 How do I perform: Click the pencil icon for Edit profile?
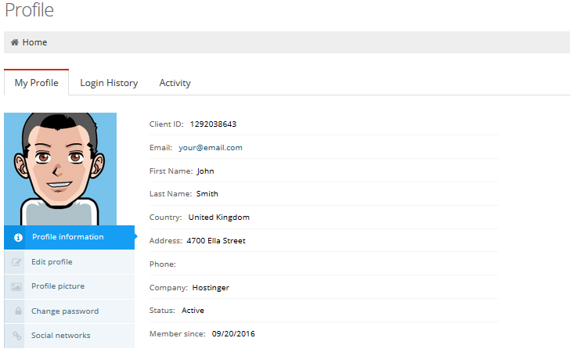16,262
